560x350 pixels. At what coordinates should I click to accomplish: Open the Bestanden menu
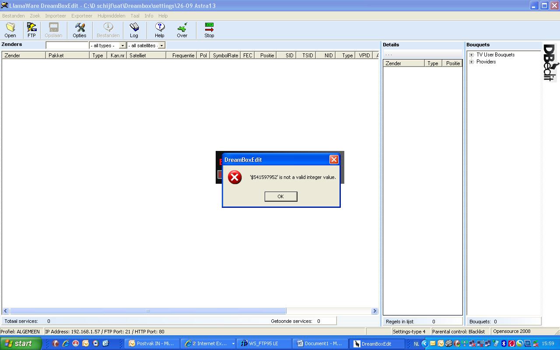tap(14, 16)
